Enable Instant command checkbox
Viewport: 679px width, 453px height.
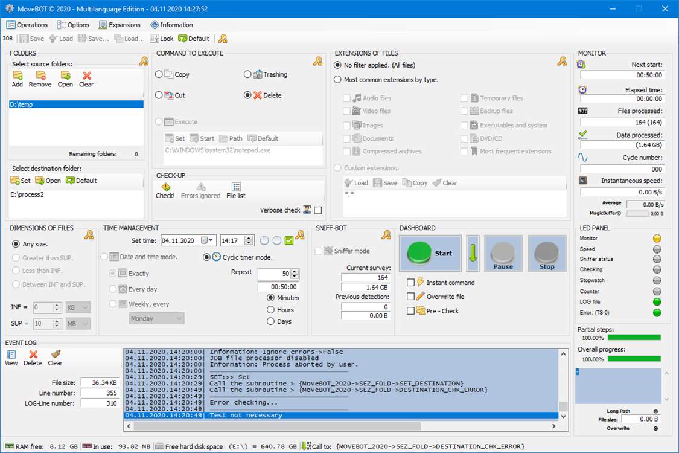pyautogui.click(x=410, y=283)
